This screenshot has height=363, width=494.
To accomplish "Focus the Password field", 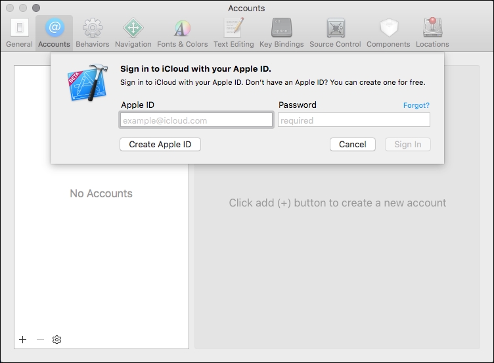I will click(354, 120).
